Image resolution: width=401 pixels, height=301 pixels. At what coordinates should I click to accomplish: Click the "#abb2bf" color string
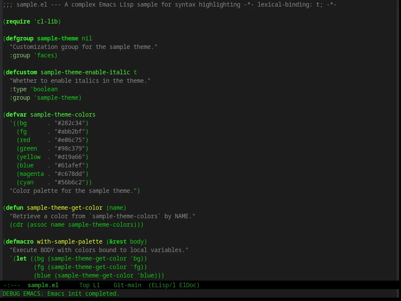[70, 131]
